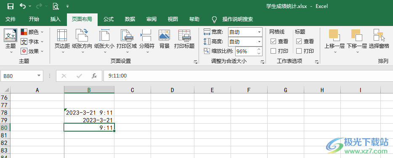
Task: Open the 文件 tab
Action: 11,19
